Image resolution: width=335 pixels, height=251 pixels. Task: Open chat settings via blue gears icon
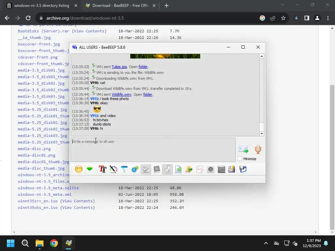click(x=135, y=170)
